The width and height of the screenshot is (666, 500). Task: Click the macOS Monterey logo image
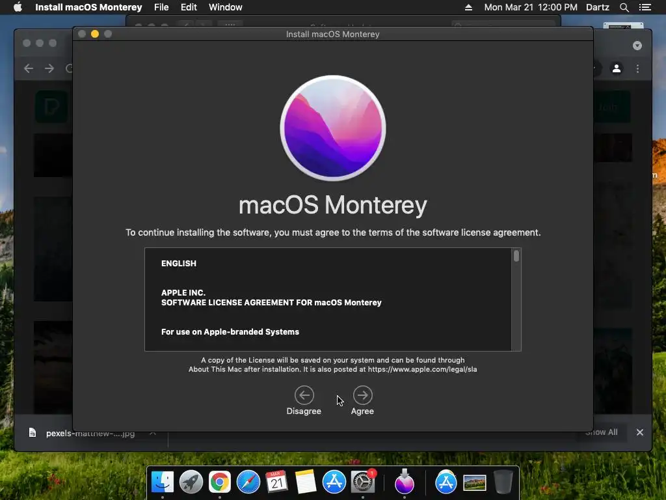tap(333, 128)
